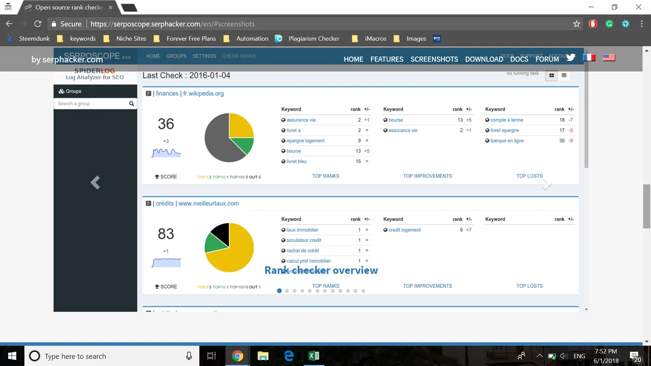Click the 'crédits' group link
This screenshot has height=366, width=651.
tap(165, 203)
